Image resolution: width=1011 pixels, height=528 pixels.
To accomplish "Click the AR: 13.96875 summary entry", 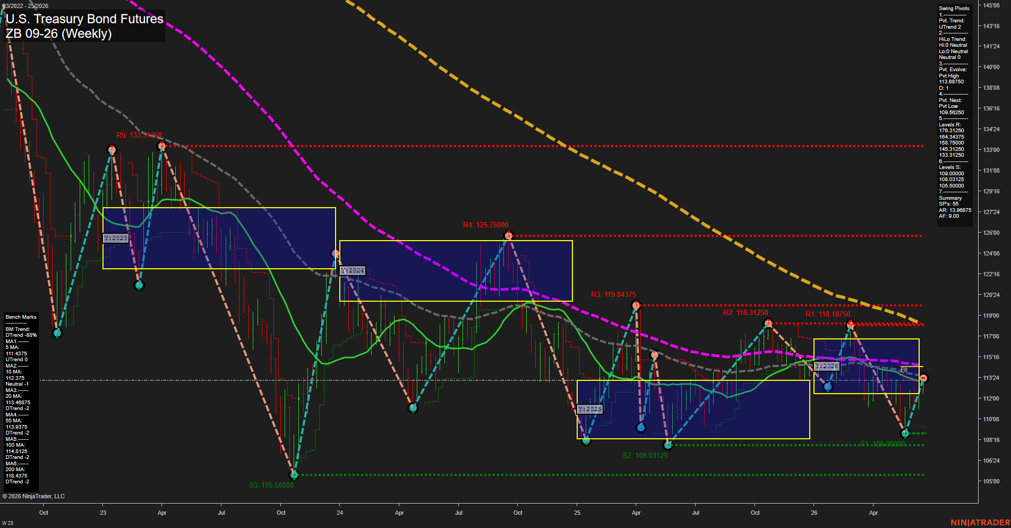I will [955, 210].
